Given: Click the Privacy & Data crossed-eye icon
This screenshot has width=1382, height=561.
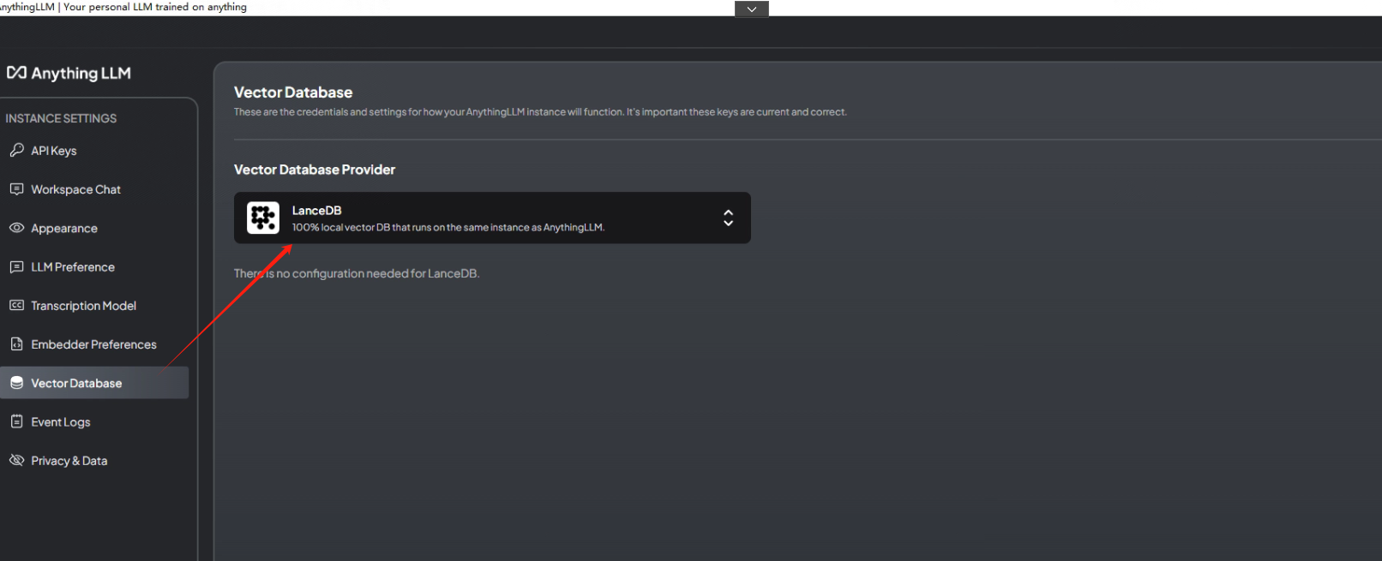Looking at the screenshot, I should click(16, 460).
